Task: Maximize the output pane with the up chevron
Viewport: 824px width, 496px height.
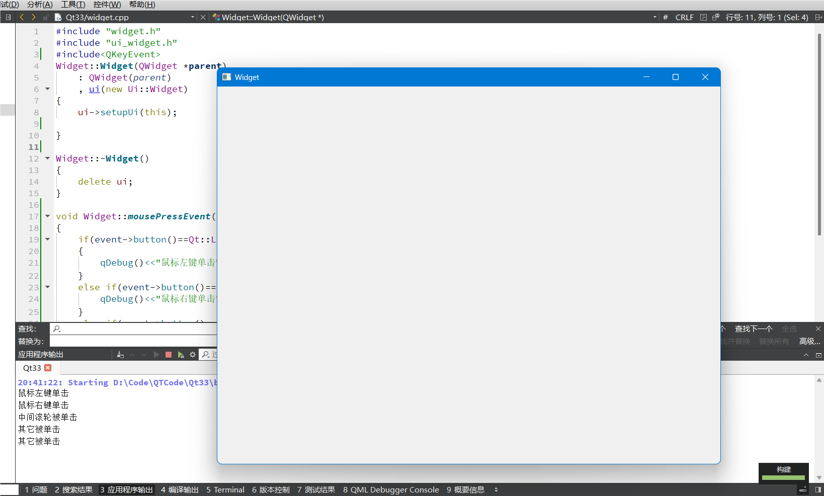Action: 806,355
